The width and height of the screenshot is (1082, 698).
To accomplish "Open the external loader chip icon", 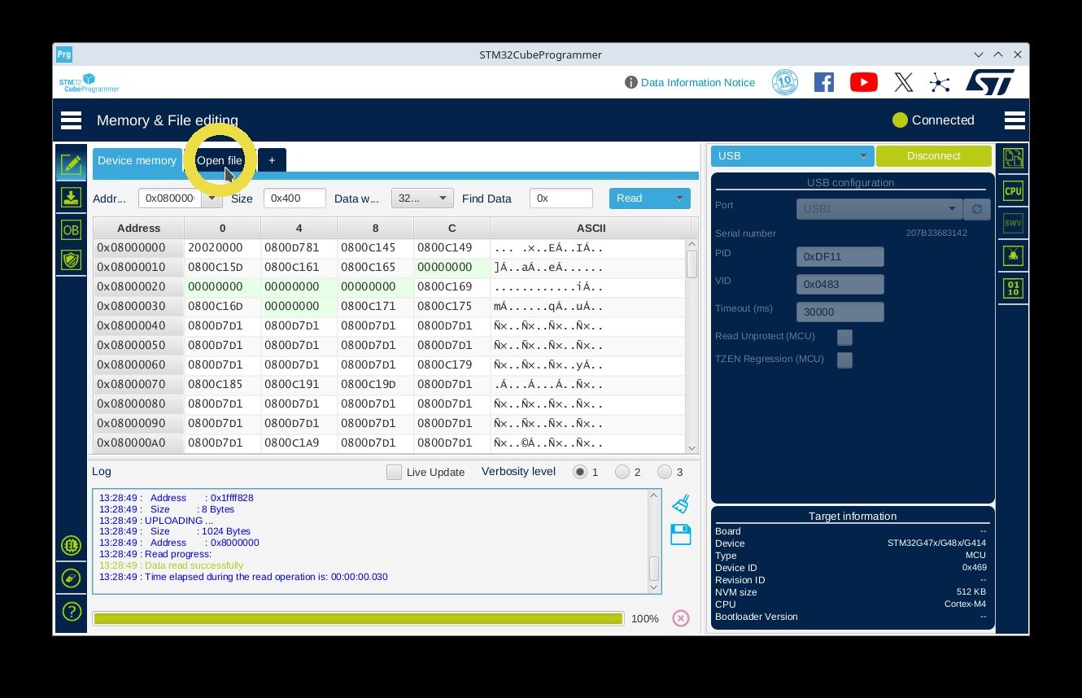I will point(72,546).
